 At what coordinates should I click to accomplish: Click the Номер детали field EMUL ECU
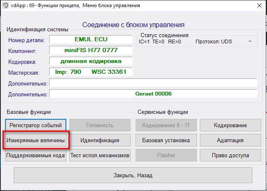[x=91, y=39]
